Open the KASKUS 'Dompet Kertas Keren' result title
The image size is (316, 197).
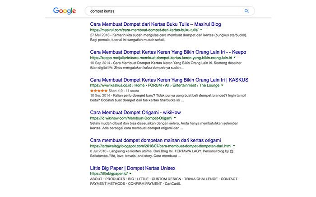click(x=169, y=80)
